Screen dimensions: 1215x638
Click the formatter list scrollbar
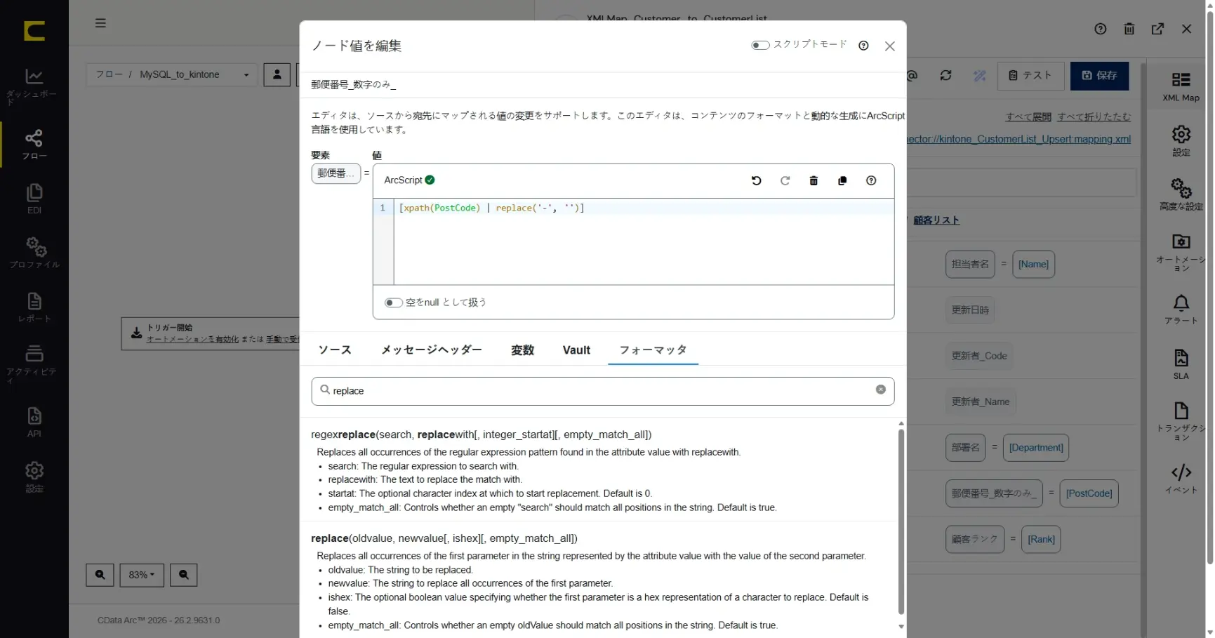point(901,521)
